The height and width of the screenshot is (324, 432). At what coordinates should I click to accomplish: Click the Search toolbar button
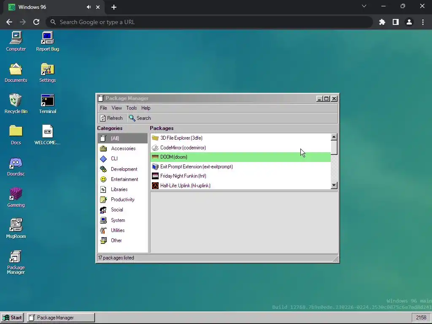click(x=140, y=118)
